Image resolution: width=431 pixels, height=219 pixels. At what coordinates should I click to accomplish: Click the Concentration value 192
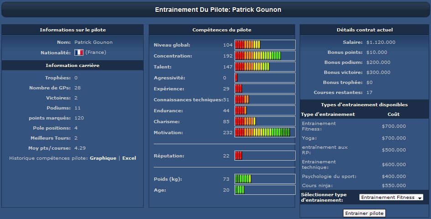pos(228,56)
